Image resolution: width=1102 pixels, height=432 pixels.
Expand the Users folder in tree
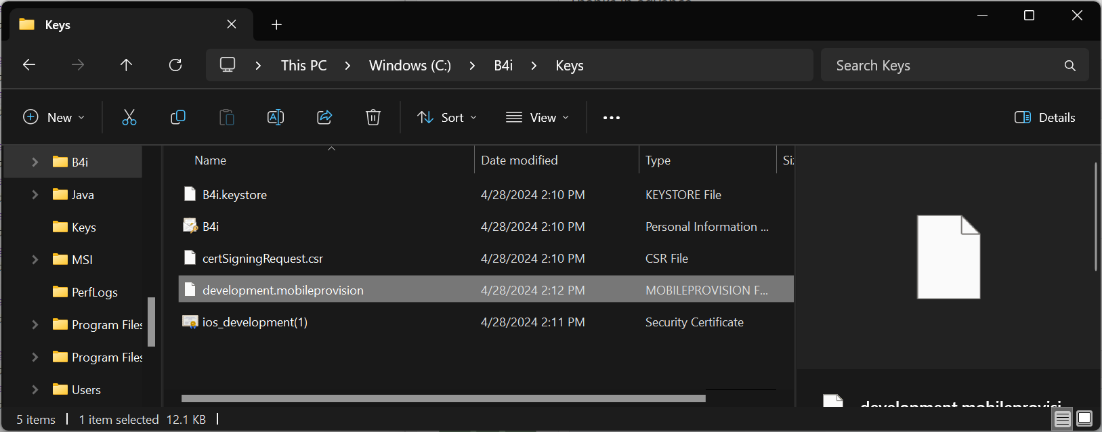[x=35, y=389]
